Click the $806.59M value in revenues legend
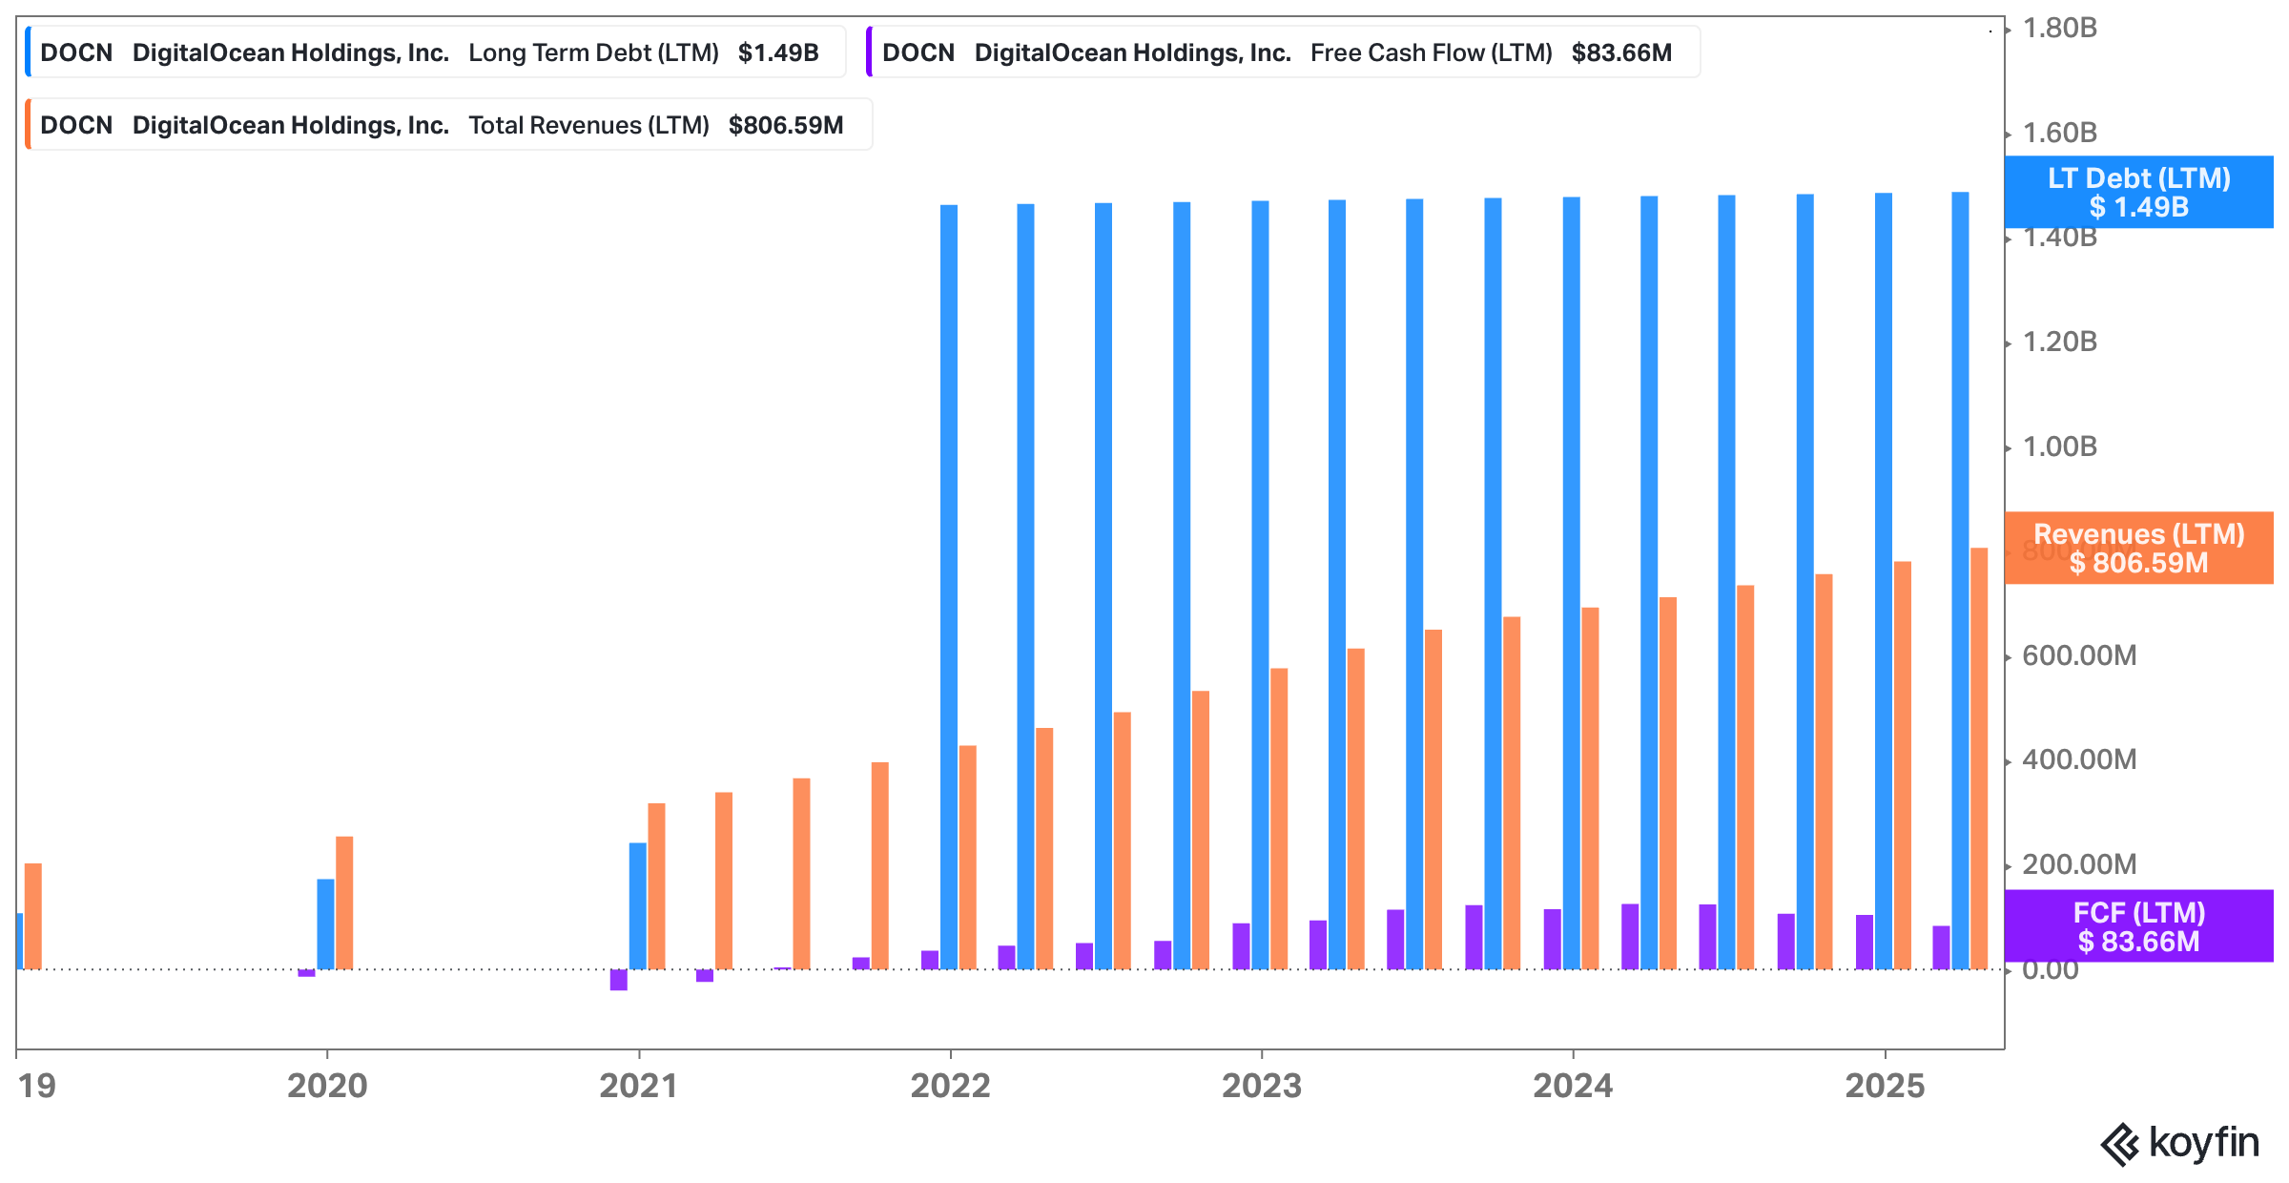 [x=786, y=125]
